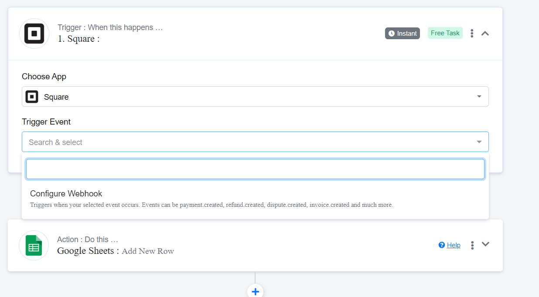
Task: Open three-dot menu of Google Sheets action
Action: tap(472, 245)
